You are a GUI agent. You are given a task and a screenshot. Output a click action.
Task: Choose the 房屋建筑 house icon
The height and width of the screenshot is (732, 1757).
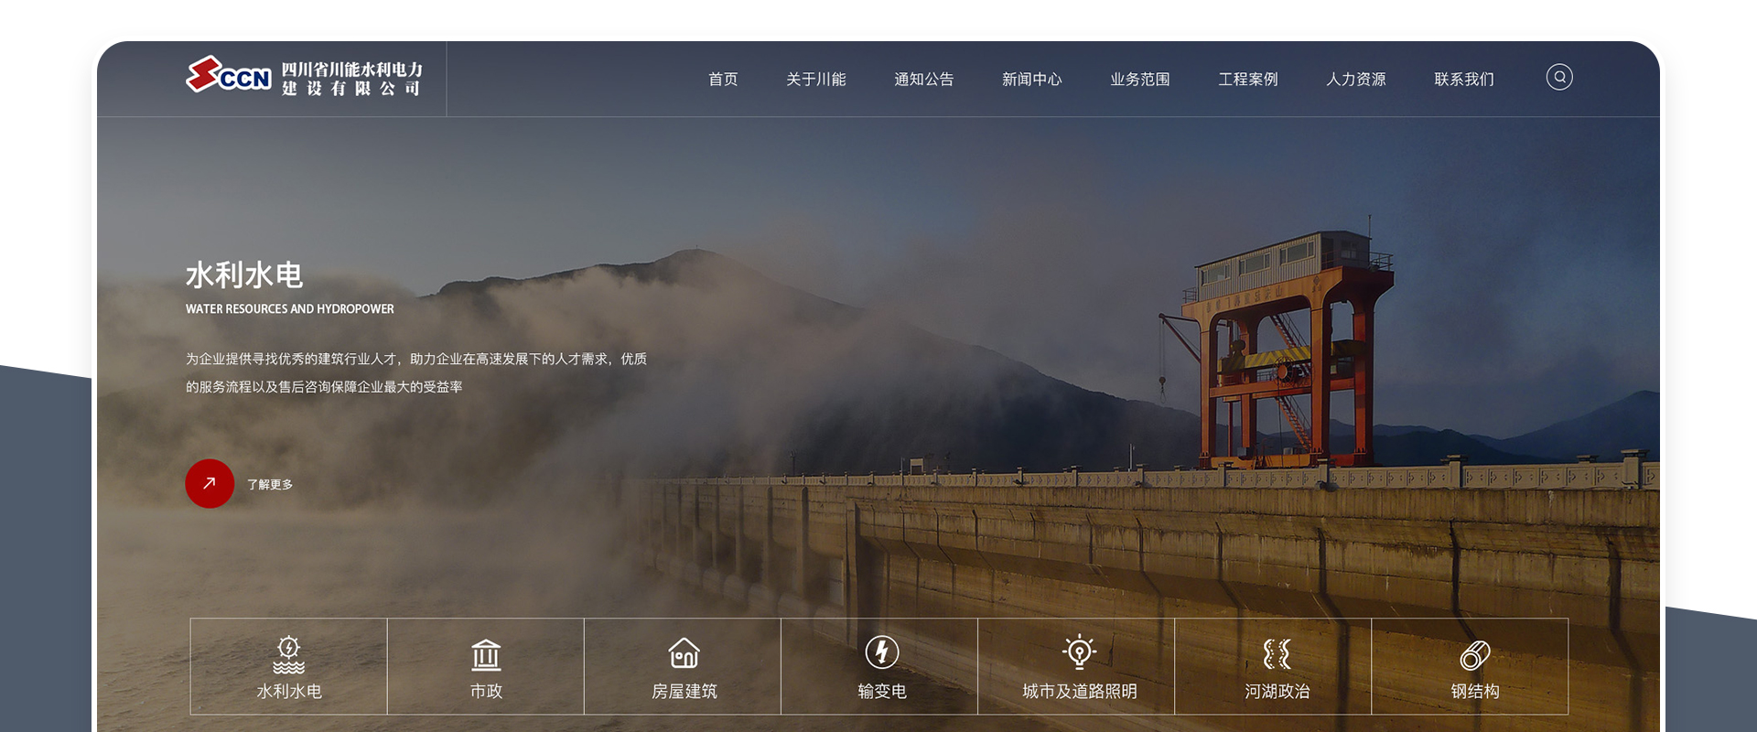(684, 653)
